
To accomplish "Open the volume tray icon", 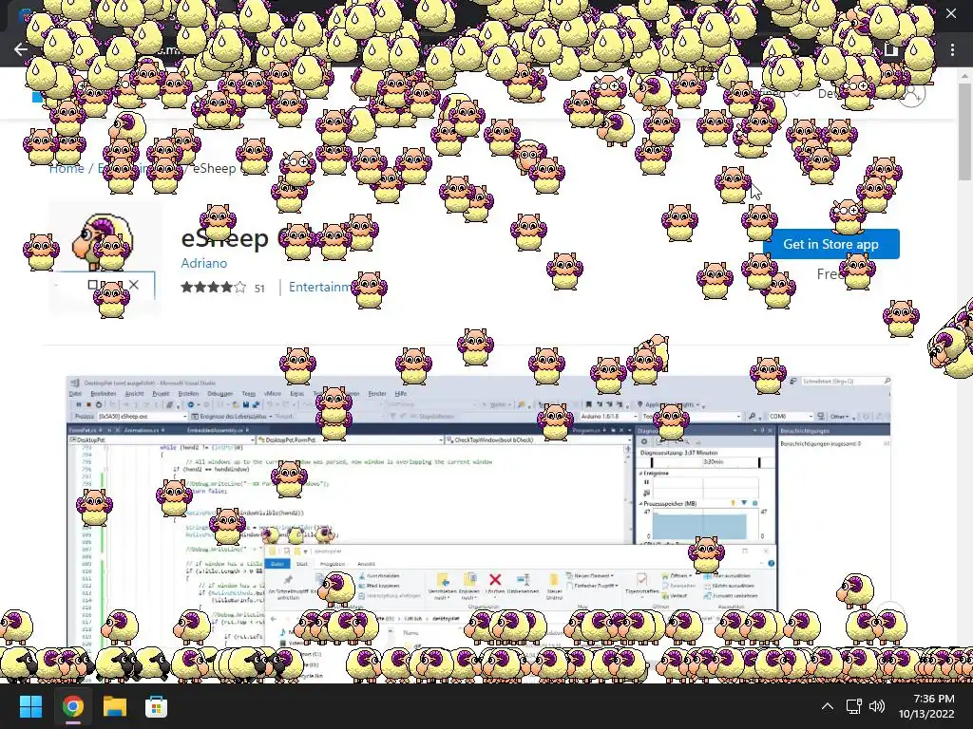I will (x=877, y=706).
